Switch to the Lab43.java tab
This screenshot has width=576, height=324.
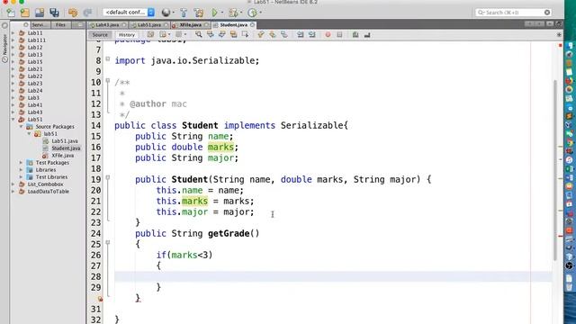(107, 24)
